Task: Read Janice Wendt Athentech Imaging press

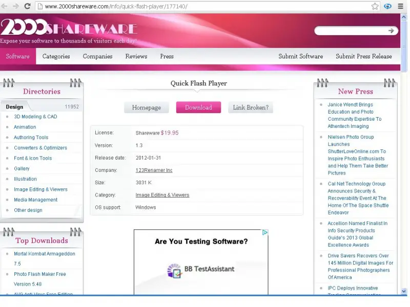Action: pos(355,116)
